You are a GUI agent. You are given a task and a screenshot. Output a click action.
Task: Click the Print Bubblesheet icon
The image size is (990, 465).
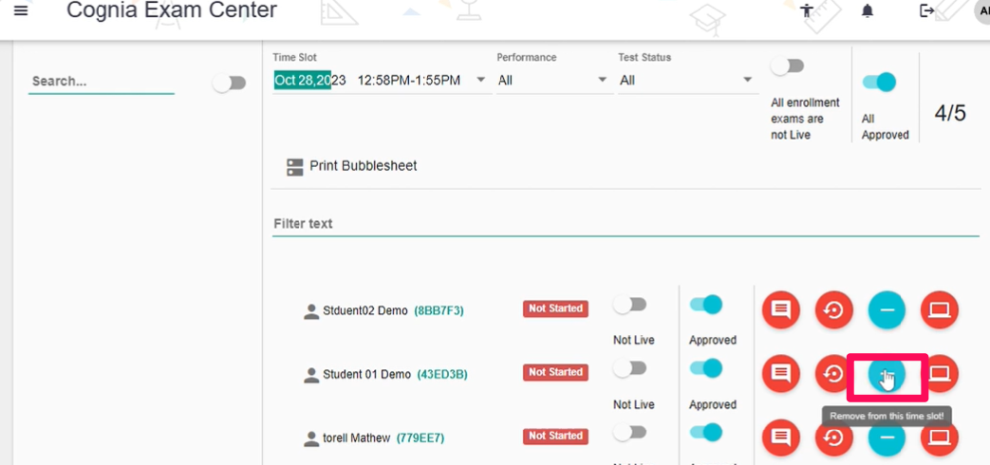[x=295, y=167]
